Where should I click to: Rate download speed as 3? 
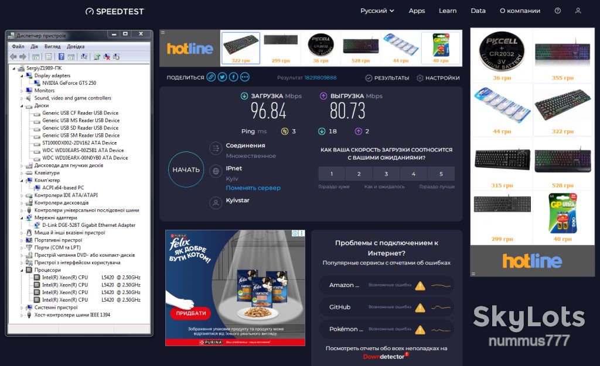pos(387,174)
